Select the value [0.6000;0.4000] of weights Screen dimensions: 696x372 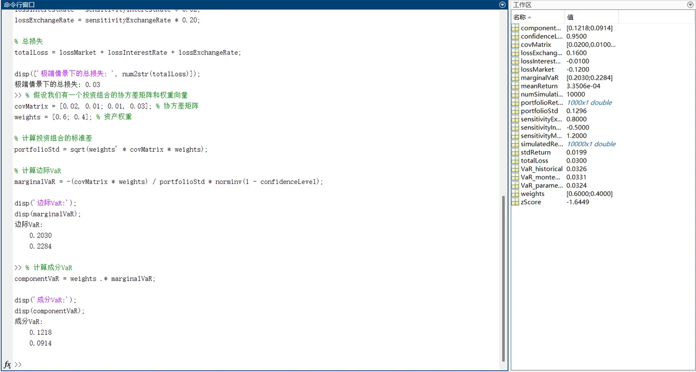click(590, 194)
